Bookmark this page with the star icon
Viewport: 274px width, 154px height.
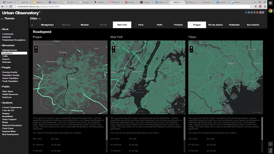point(251,6)
